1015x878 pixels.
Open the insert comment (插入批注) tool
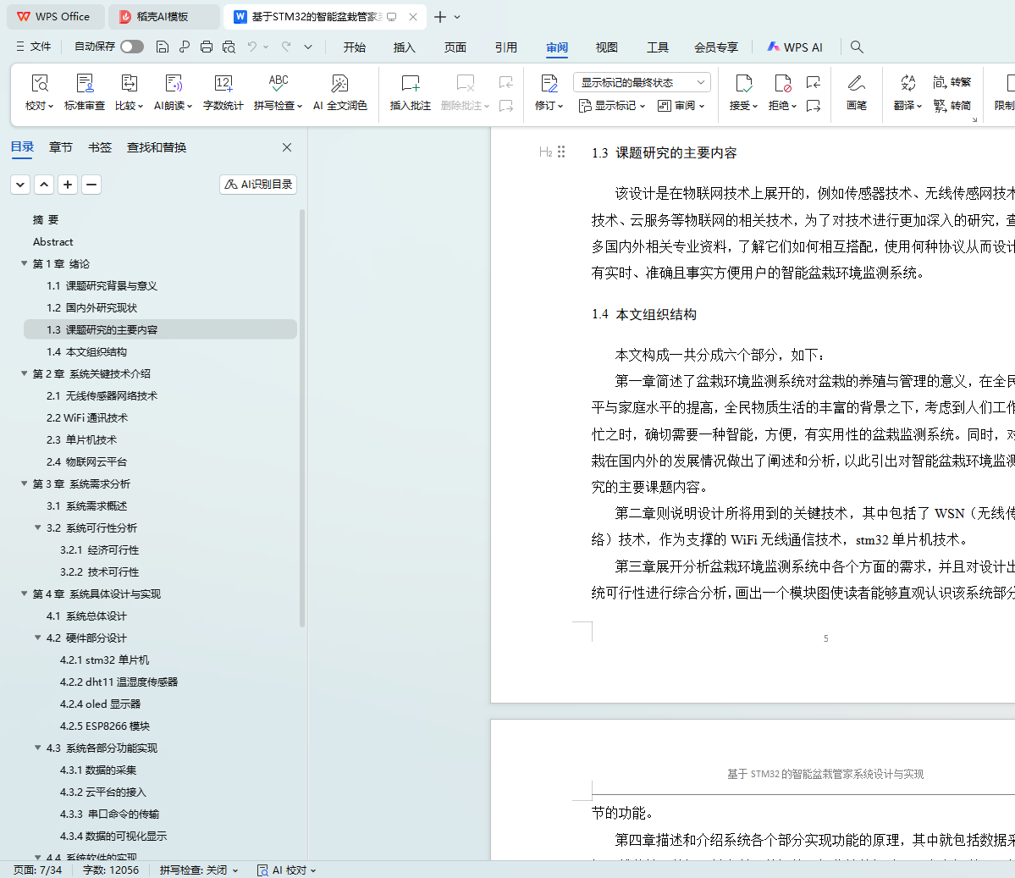tap(410, 84)
